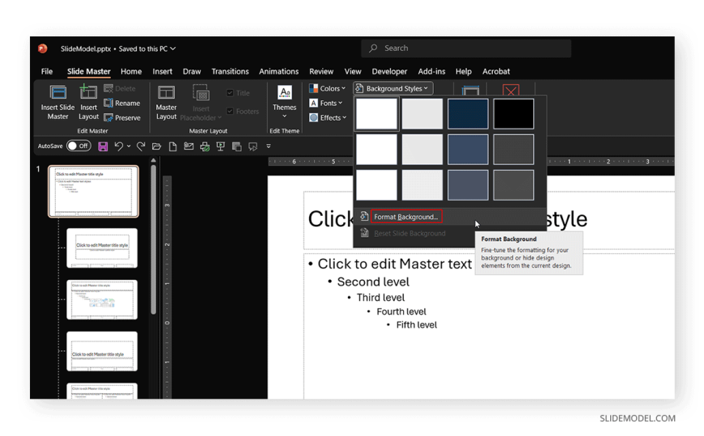Open the File tab
The image size is (704, 436).
point(47,71)
